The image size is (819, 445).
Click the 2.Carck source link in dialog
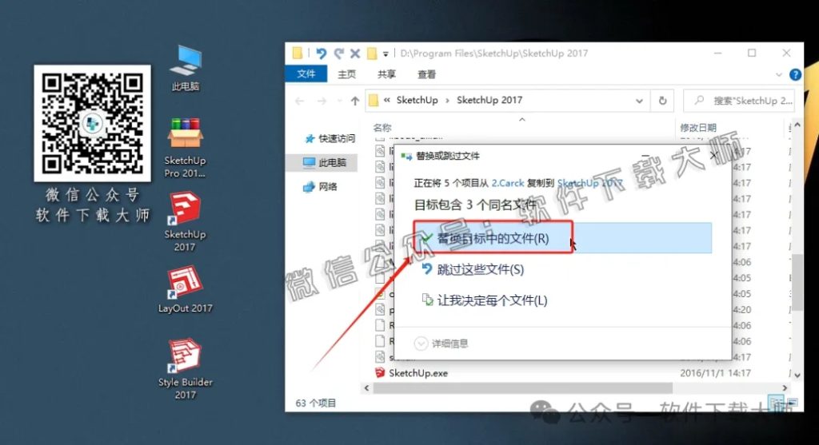[507, 183]
